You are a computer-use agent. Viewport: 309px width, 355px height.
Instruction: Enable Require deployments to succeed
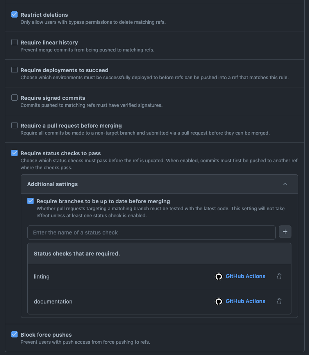pos(14,70)
